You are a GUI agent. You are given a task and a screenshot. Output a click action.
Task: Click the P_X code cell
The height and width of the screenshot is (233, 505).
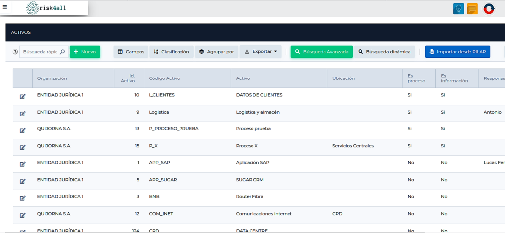(x=153, y=146)
